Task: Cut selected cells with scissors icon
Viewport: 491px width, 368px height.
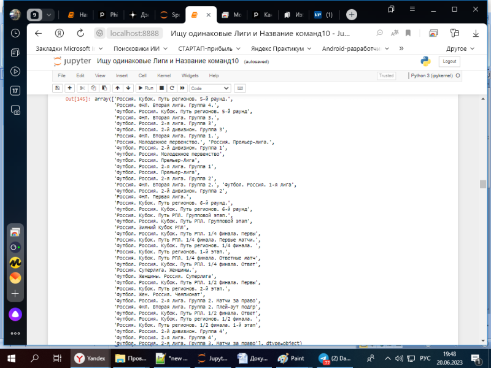Action: (x=82, y=88)
